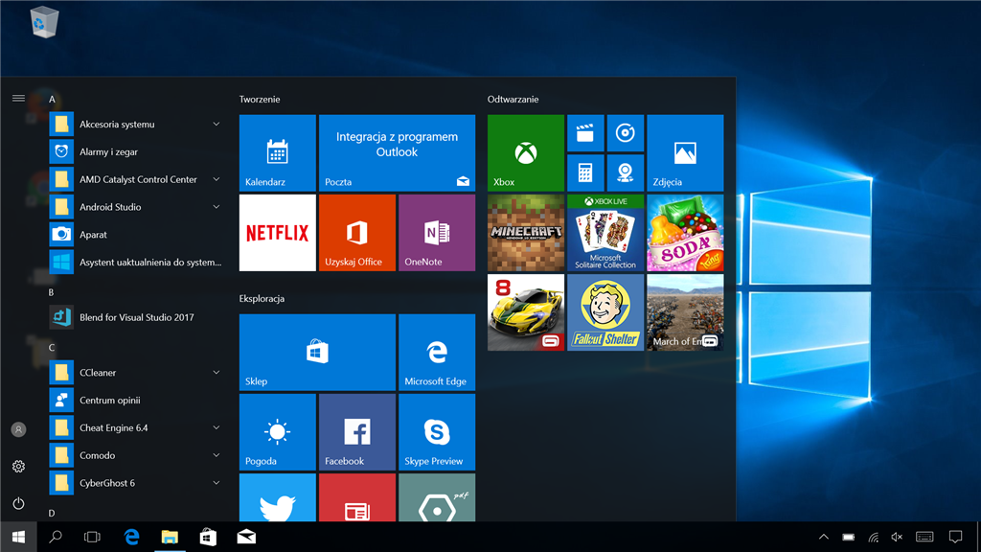The image size is (981, 552).
Task: Open File Explorer on taskbar
Action: click(x=170, y=537)
